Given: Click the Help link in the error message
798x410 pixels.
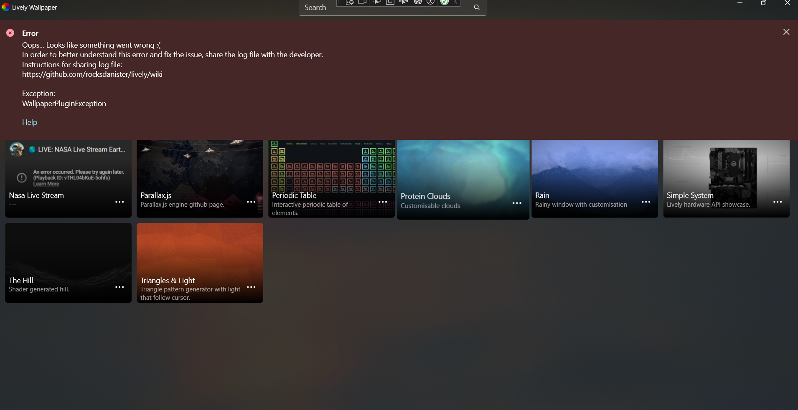Looking at the screenshot, I should [29, 122].
